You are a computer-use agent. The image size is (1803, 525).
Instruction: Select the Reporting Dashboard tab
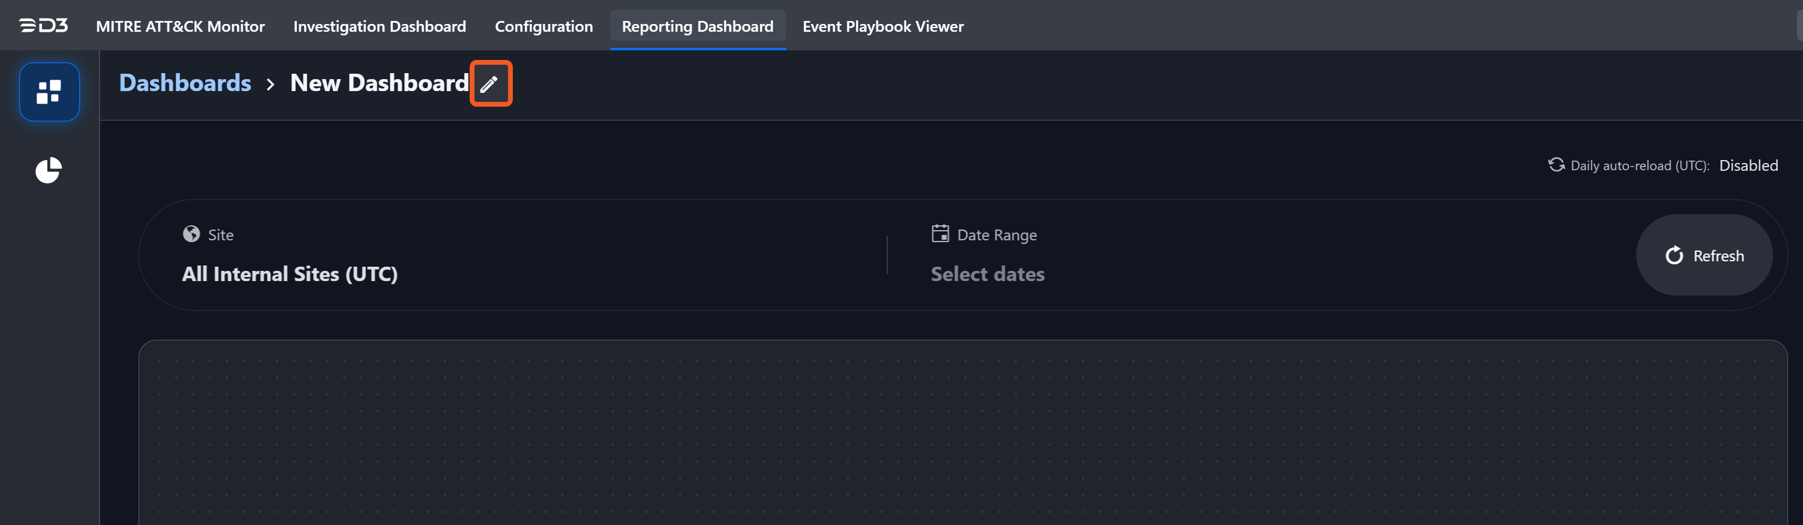697,26
